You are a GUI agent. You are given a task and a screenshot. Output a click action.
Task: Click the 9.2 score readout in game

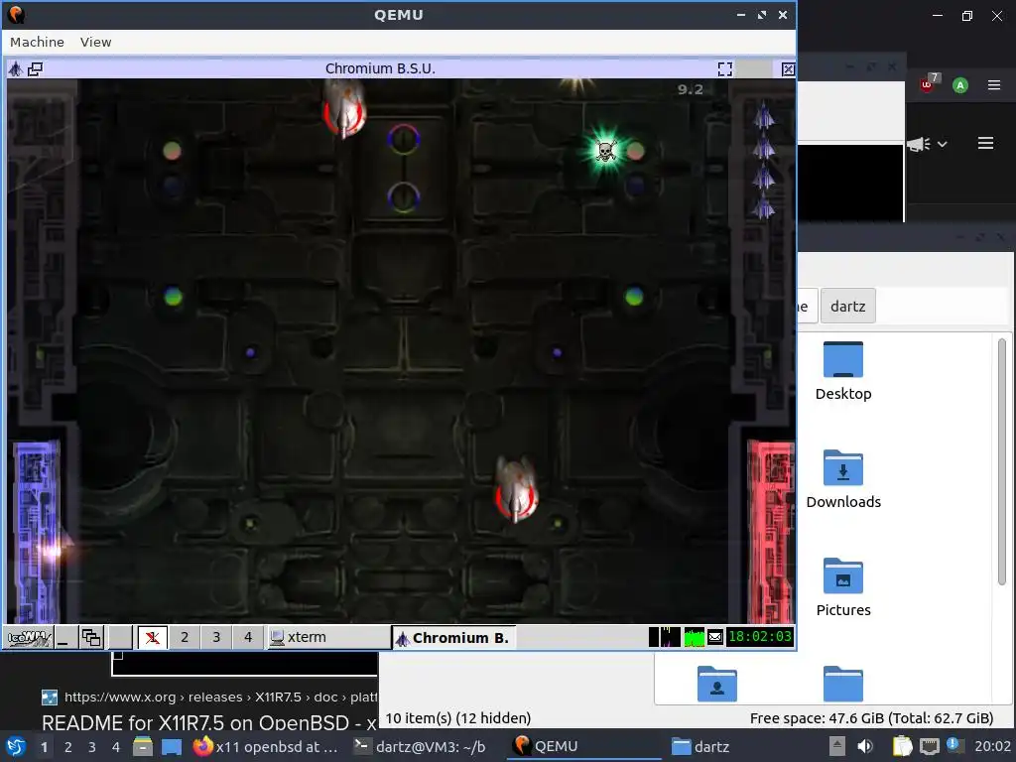point(691,89)
